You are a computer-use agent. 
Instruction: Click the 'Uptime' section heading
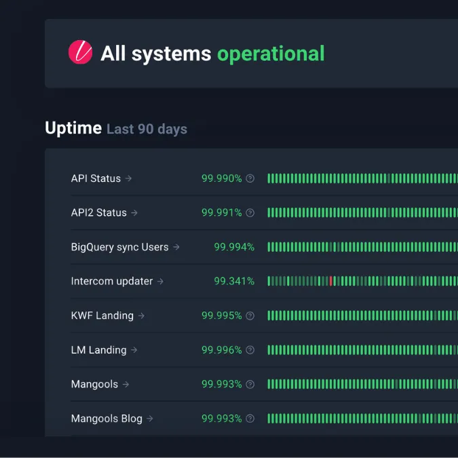coord(73,128)
